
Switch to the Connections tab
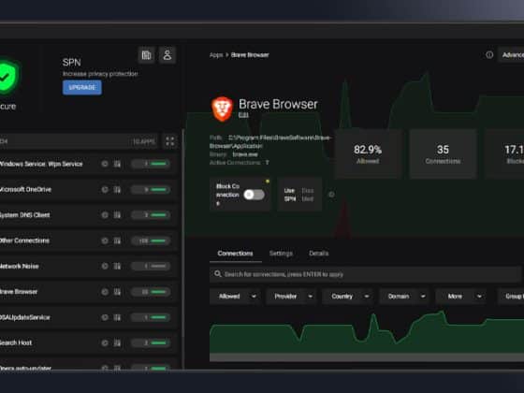click(235, 254)
